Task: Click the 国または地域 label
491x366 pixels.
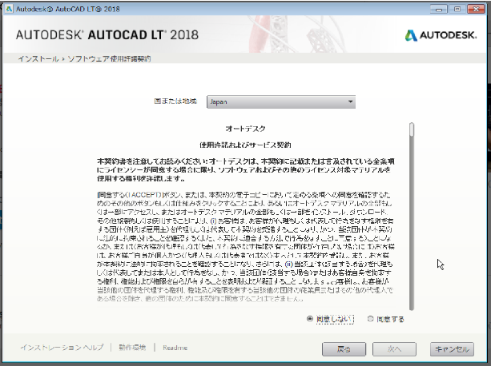Action: (175, 101)
